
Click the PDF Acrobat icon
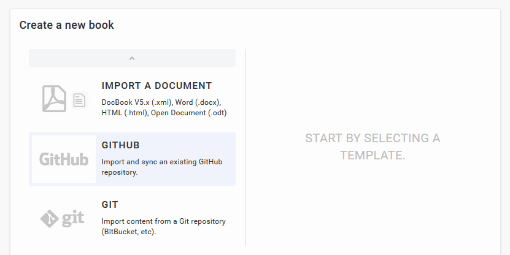coord(54,99)
